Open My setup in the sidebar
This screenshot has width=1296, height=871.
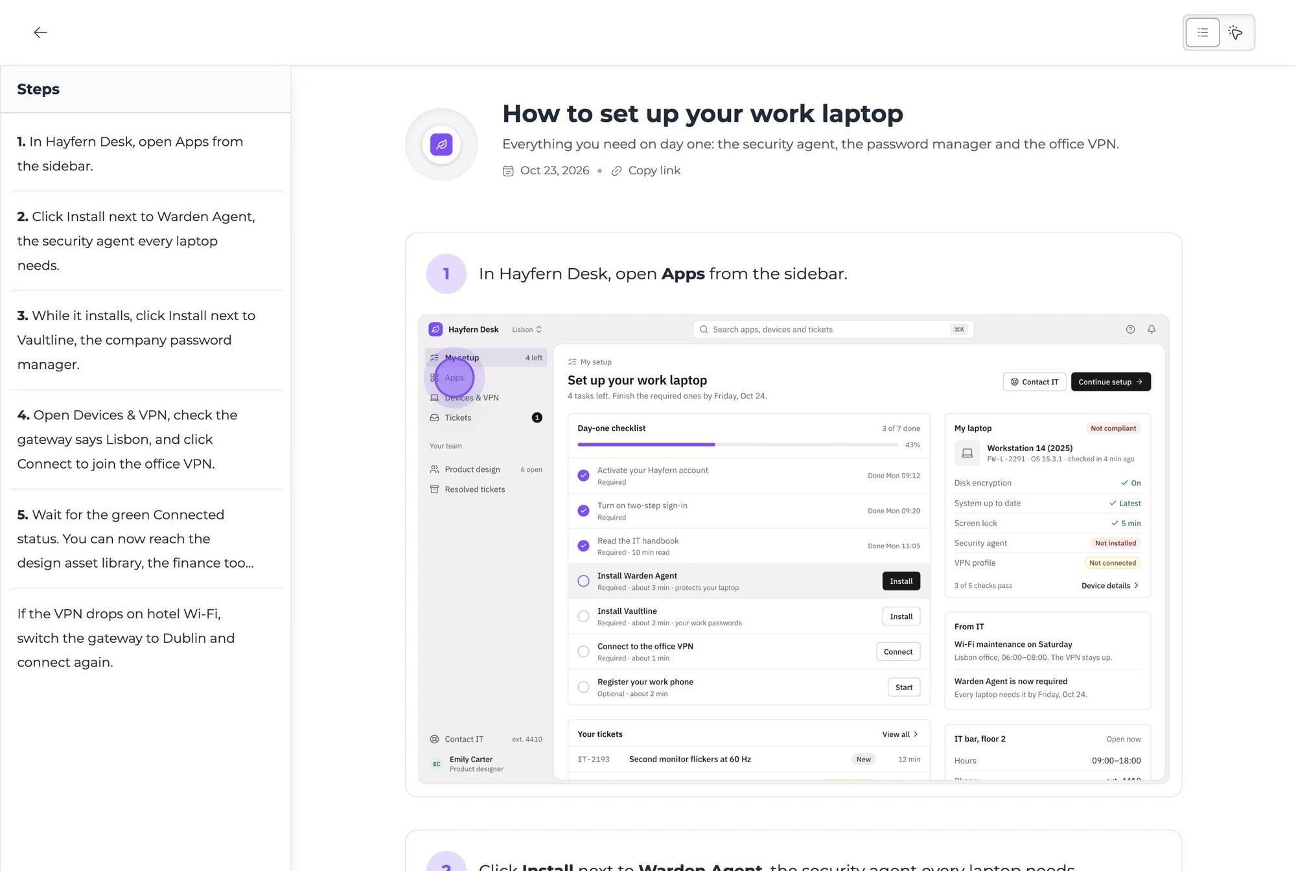point(486,358)
